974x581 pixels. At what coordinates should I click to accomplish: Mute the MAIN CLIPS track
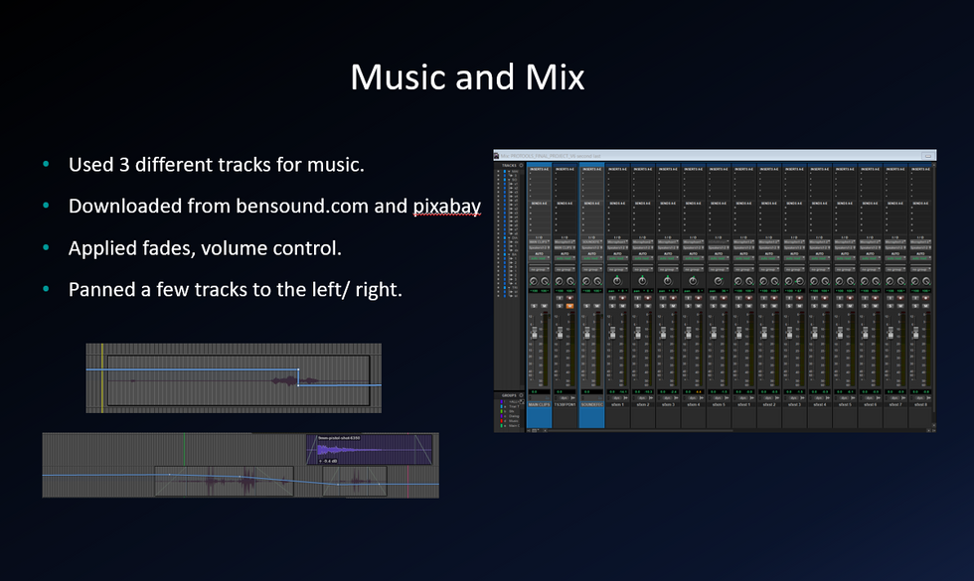pyautogui.click(x=545, y=306)
